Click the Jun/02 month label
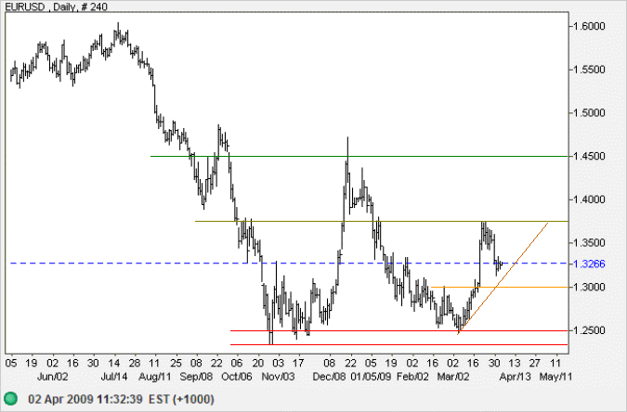This screenshot has width=627, height=412. click(52, 377)
